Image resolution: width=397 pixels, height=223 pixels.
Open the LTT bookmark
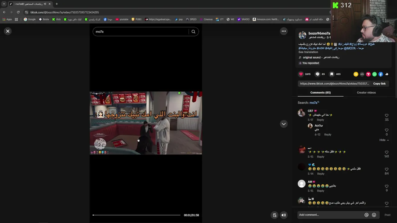(x=220, y=19)
